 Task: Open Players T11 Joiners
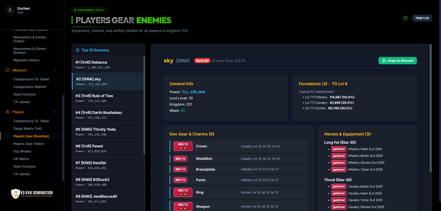22,174
